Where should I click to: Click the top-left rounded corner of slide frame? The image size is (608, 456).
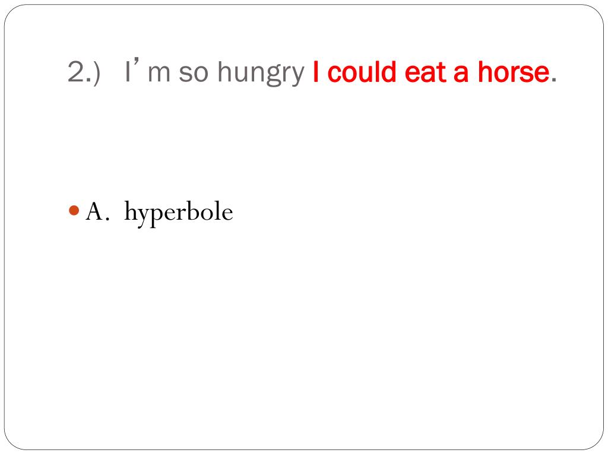coord(12,13)
